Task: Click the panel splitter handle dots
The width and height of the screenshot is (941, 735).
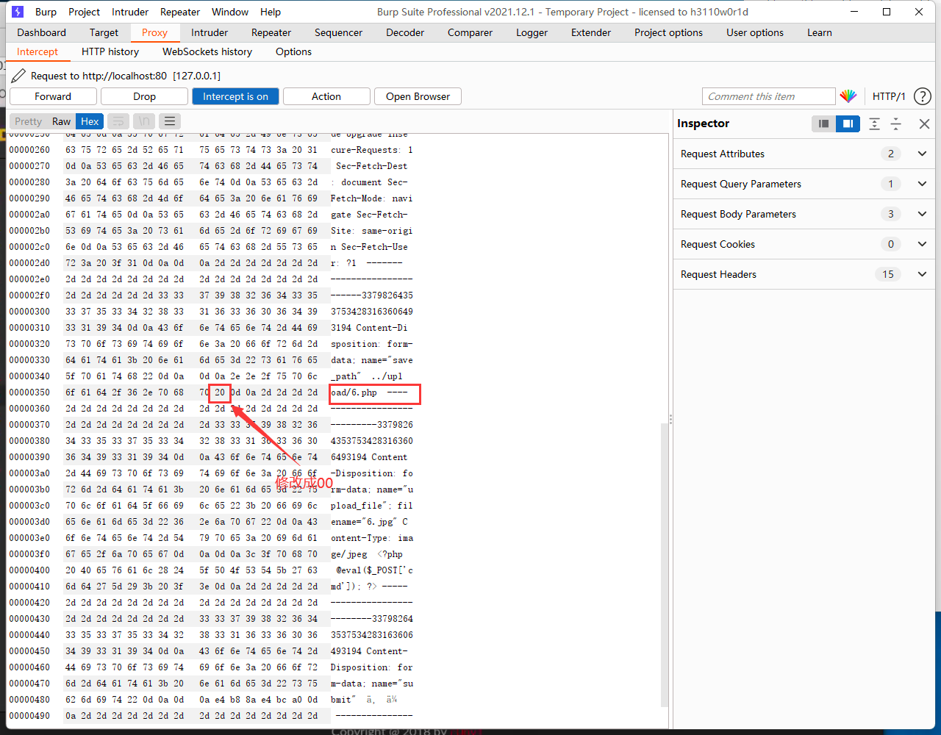Action: [670, 419]
